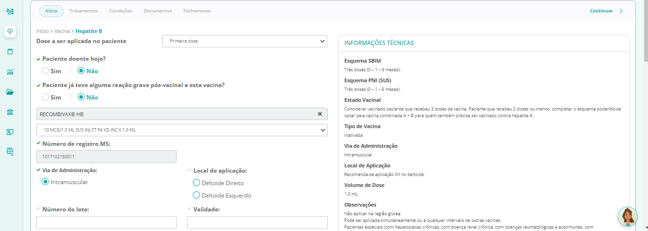Screen dimensions: 648x231
Task: Open the chart statistics sidebar icon
Action: (x=10, y=72)
